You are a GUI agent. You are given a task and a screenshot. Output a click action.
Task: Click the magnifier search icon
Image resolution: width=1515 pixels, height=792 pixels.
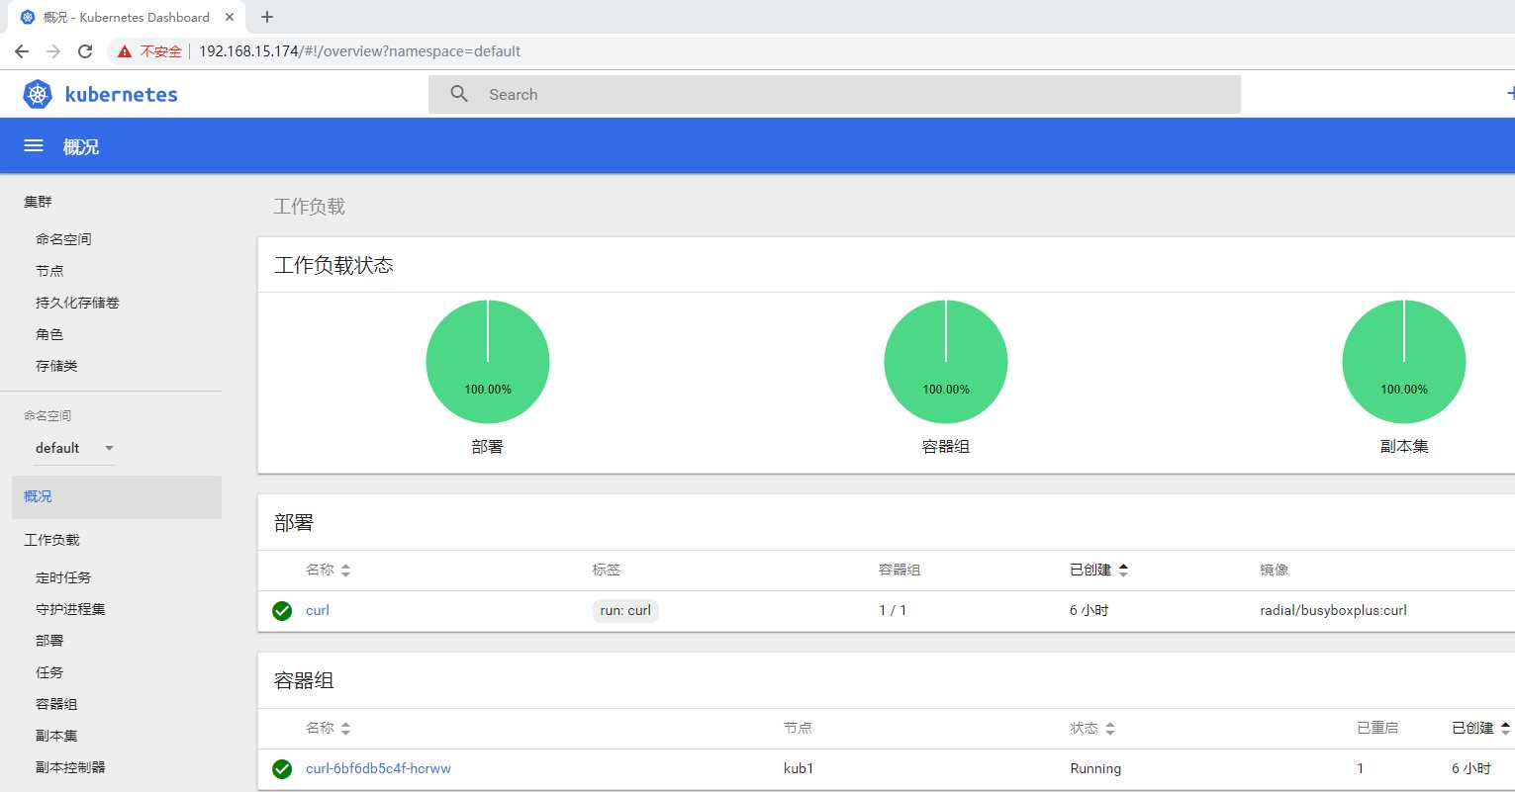click(x=459, y=94)
